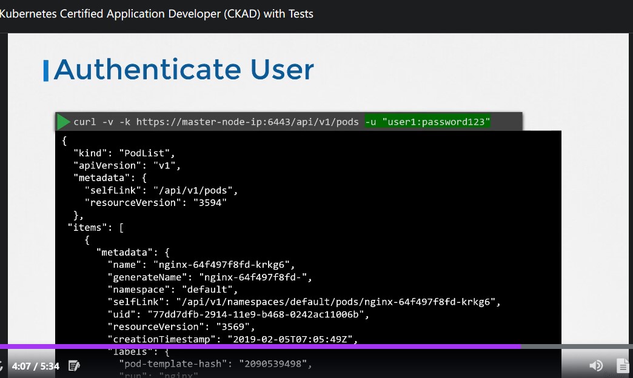The width and height of the screenshot is (633, 378).
Task: Click the green play arrow beside curl command
Action: (x=64, y=122)
